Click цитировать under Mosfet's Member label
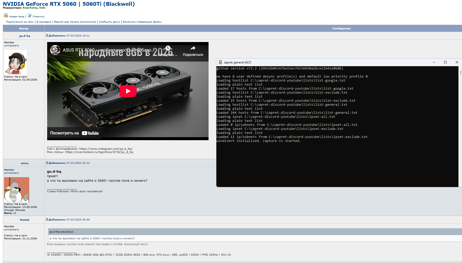Screen dimensions: 462x263 tap(11, 230)
